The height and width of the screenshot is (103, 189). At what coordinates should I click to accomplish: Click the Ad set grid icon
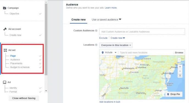[5, 50]
